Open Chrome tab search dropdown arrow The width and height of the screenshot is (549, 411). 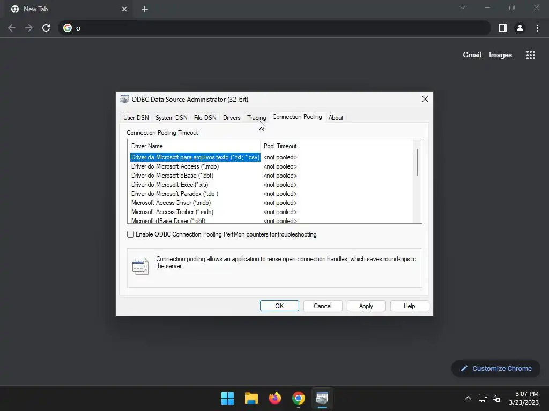(463, 7)
